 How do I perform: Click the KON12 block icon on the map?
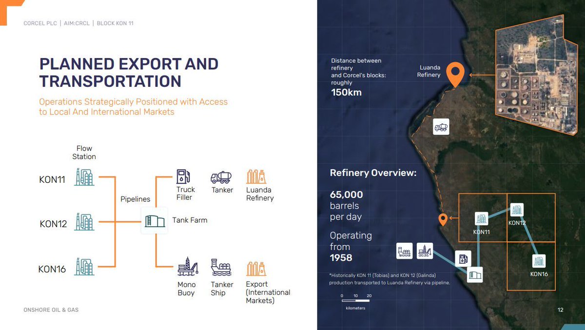click(x=516, y=210)
